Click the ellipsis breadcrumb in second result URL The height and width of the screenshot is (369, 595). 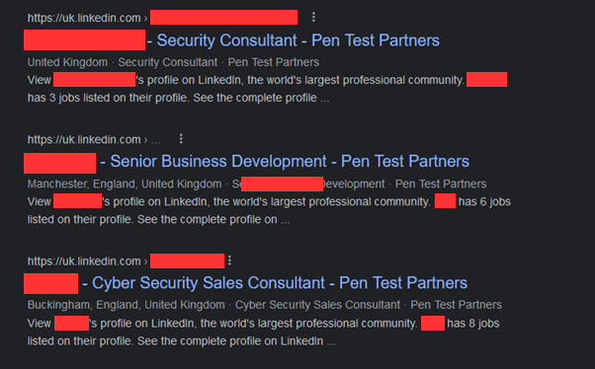(156, 140)
